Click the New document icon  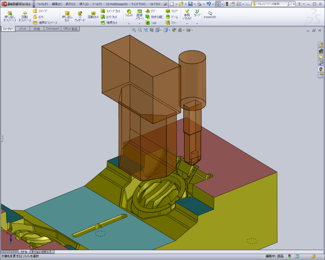point(172,4)
